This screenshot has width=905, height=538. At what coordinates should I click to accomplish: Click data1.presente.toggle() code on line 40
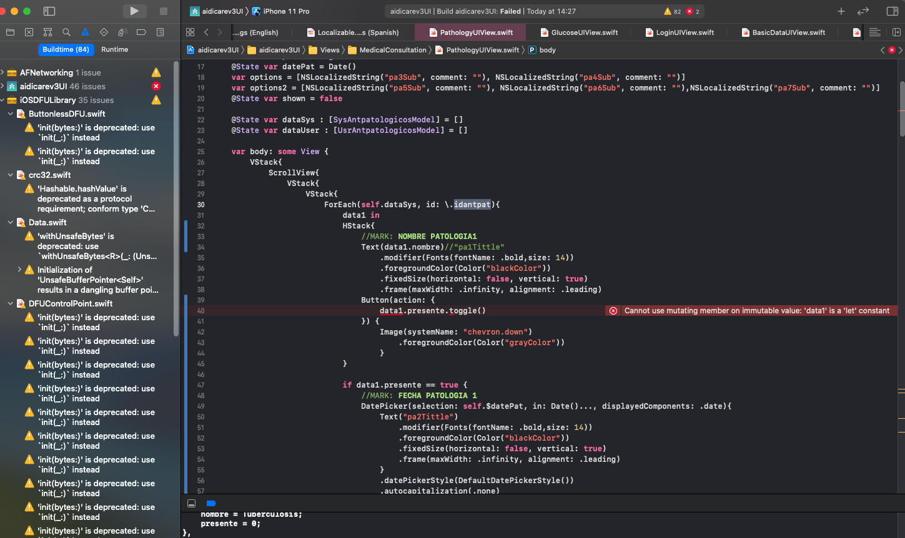point(433,311)
